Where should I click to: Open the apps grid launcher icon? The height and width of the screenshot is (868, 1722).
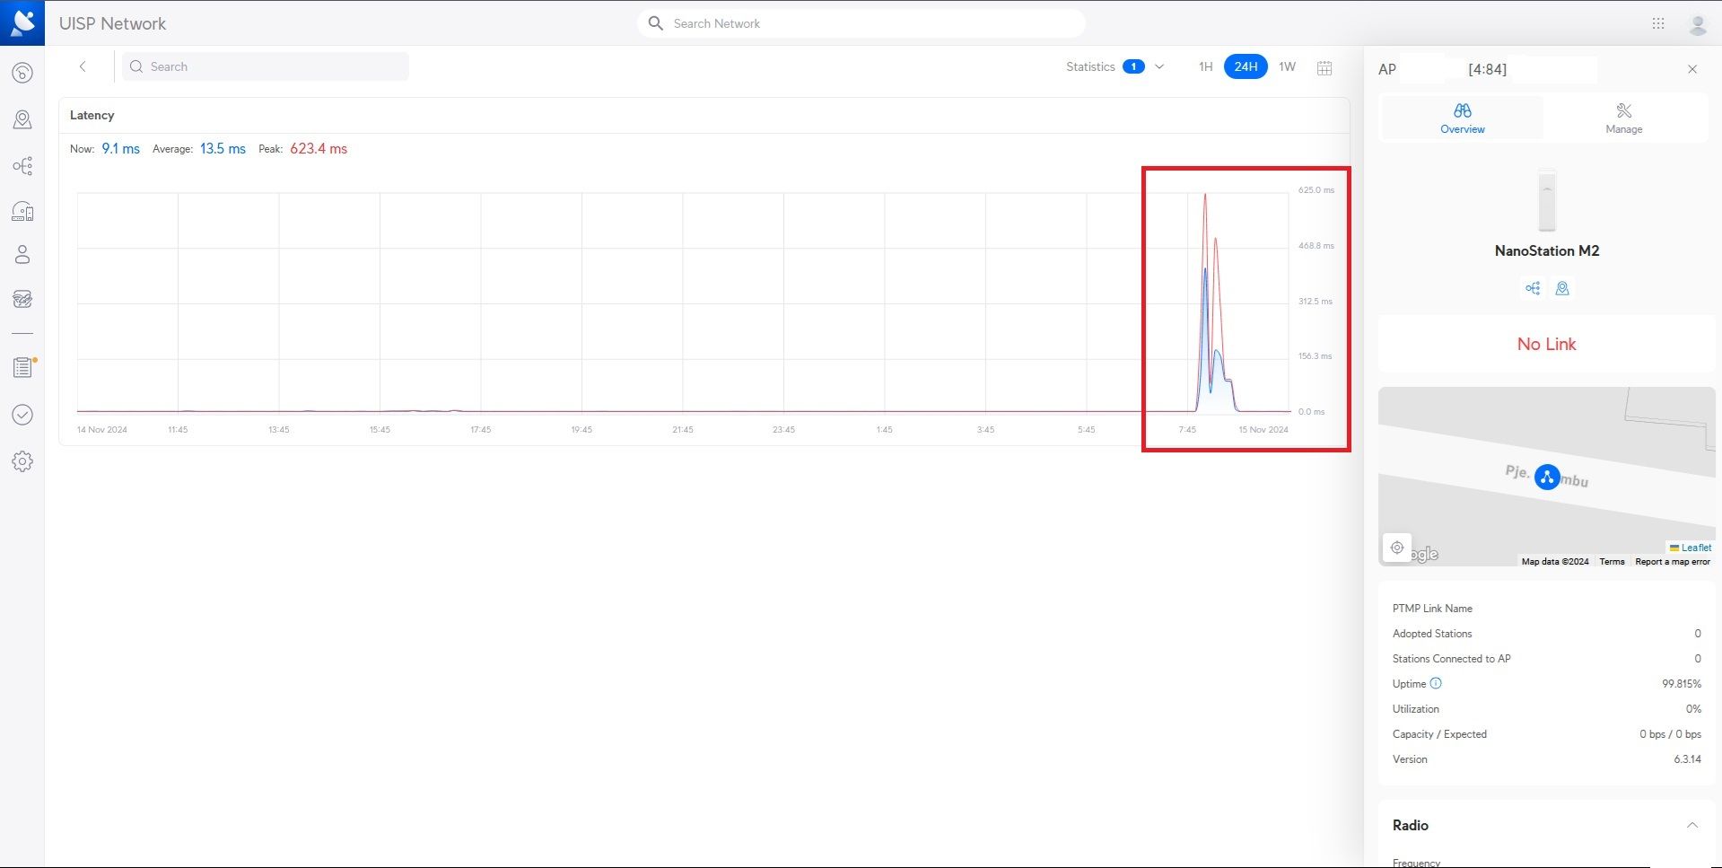(1658, 24)
